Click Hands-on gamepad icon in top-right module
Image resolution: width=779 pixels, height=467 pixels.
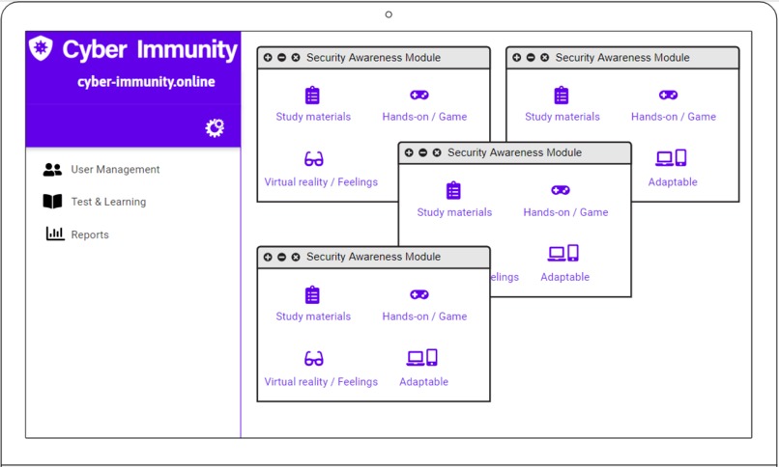pos(668,95)
